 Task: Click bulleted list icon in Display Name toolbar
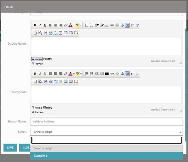point(92,25)
